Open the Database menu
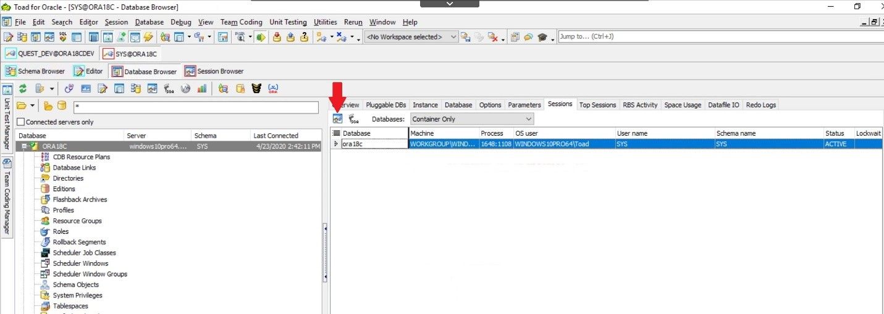This screenshot has height=314, width=884. point(149,22)
